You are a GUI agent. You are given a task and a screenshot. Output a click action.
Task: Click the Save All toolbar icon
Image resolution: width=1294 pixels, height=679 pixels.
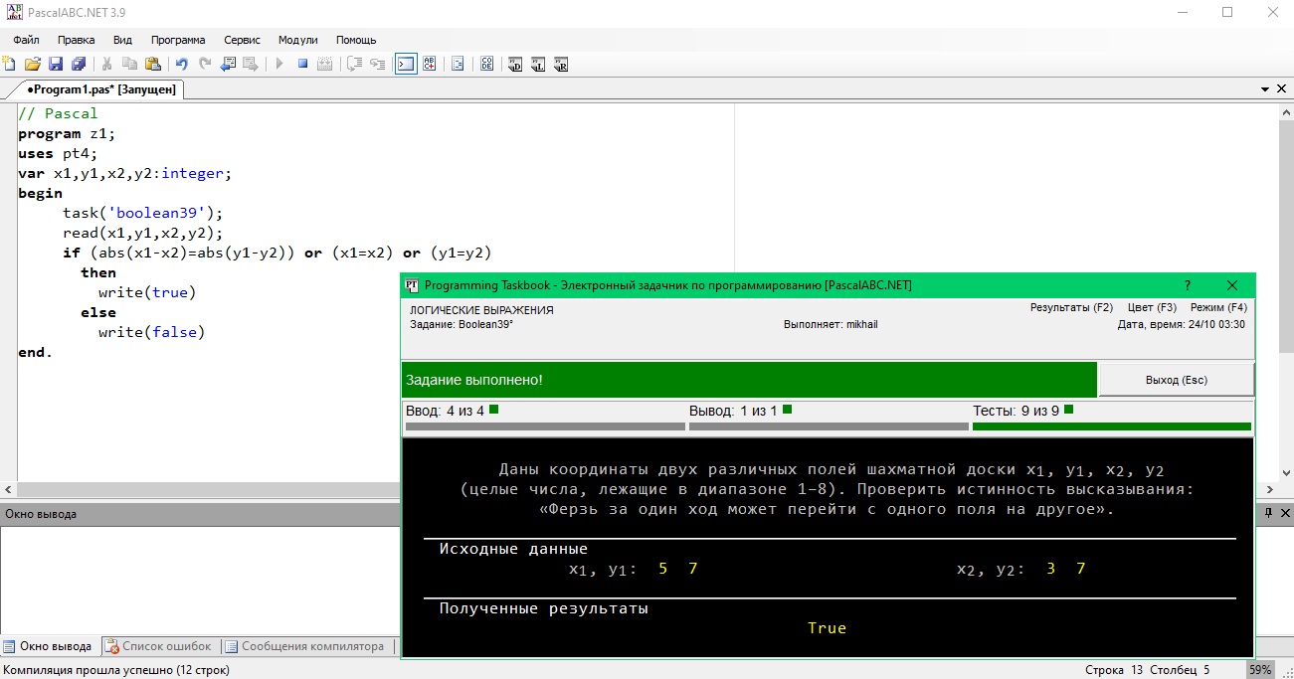coord(78,65)
